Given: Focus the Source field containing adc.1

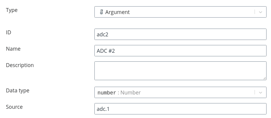Looking at the screenshot, I should pos(180,109).
